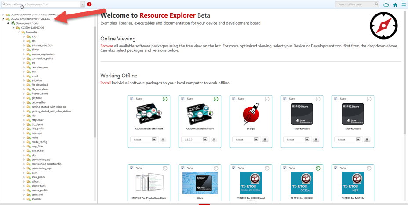Click the Energia rocket logo thumbnail

pos(251,114)
